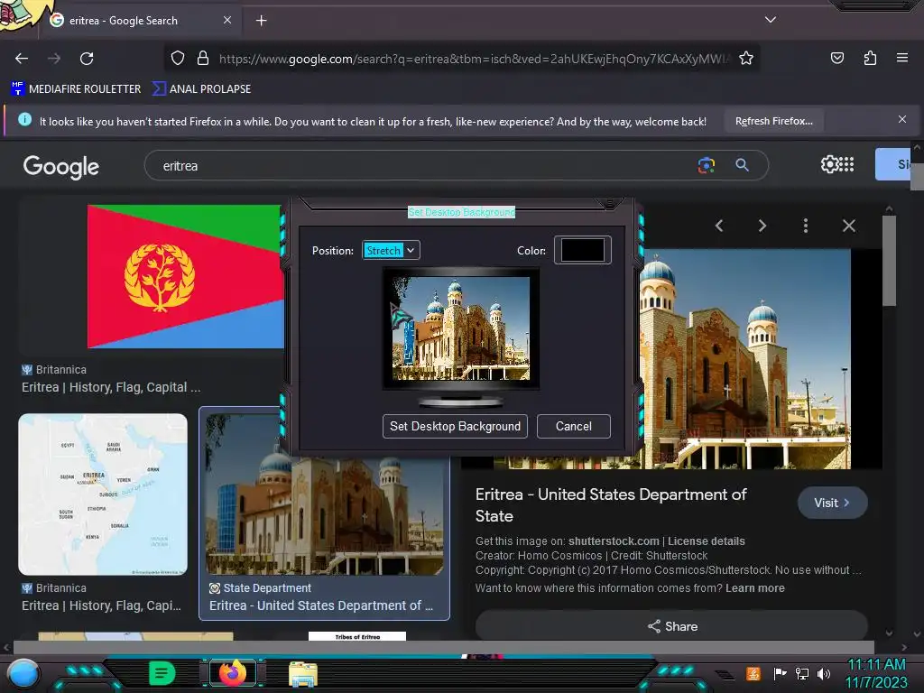Open the tracking protection shield icon
Screen dimensions: 924x693
[x=178, y=58]
